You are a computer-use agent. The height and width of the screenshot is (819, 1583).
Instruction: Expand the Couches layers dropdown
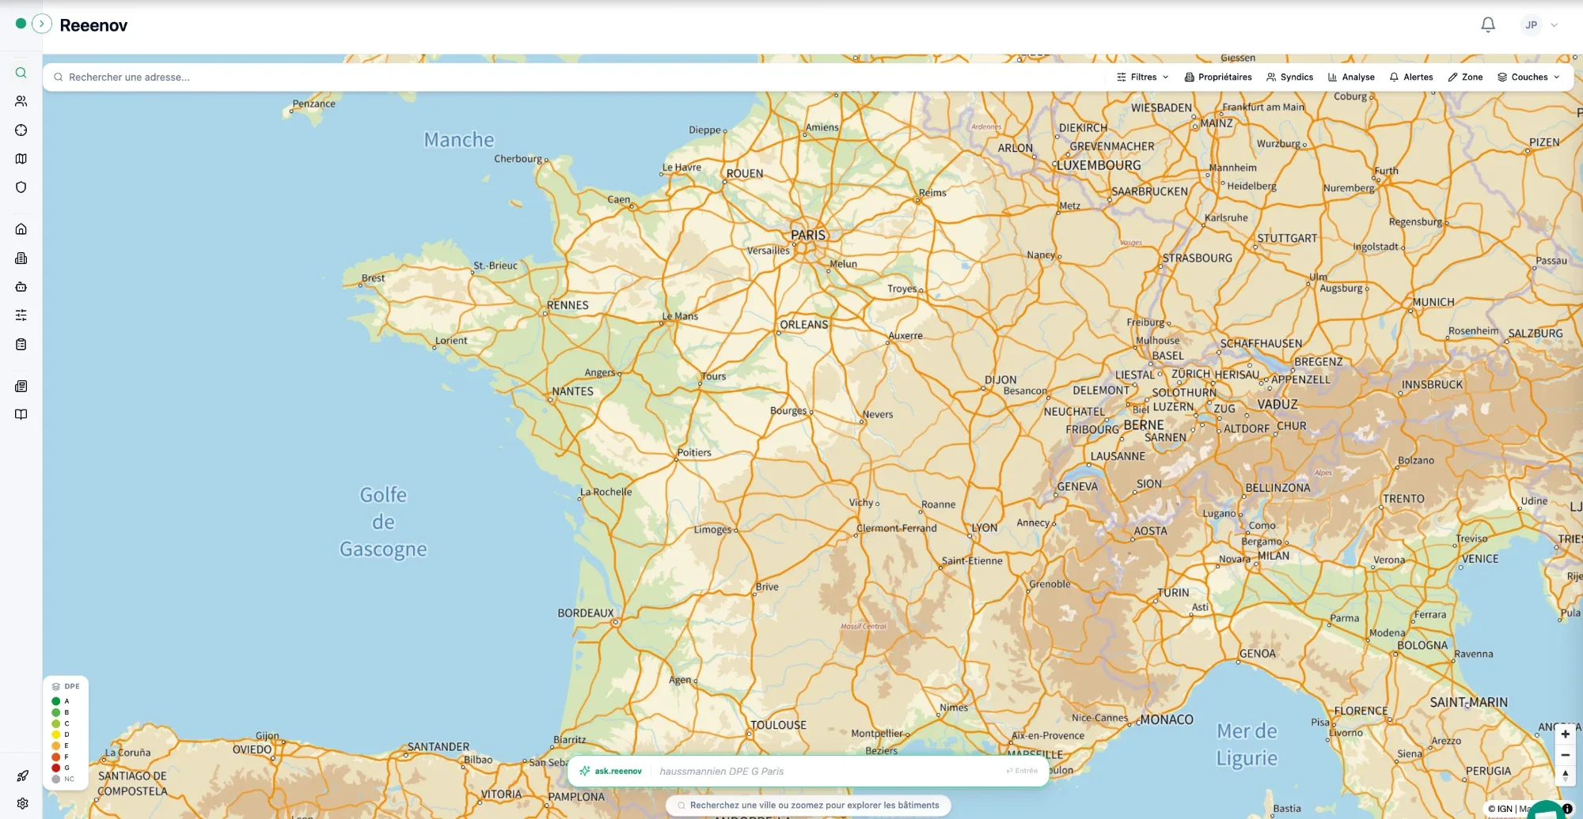point(1528,77)
